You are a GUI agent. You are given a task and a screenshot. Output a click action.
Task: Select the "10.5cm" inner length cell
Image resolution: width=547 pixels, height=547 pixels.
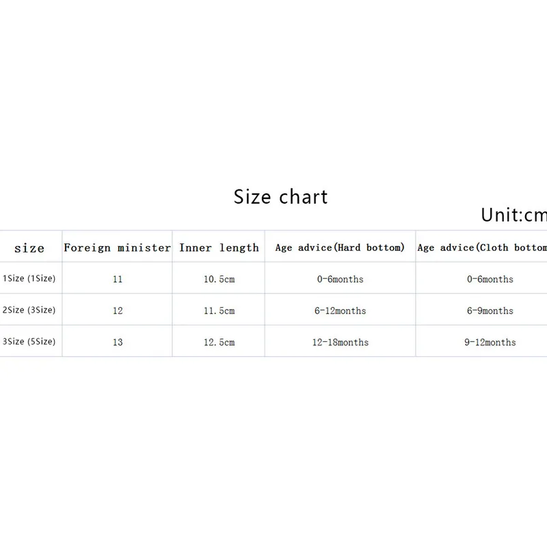point(219,279)
